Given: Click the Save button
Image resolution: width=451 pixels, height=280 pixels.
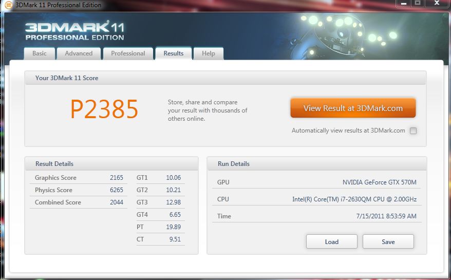Looking at the screenshot, I should click(388, 242).
